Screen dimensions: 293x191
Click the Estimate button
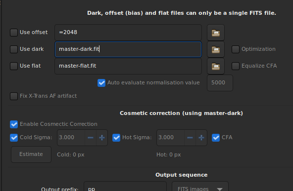click(x=31, y=154)
